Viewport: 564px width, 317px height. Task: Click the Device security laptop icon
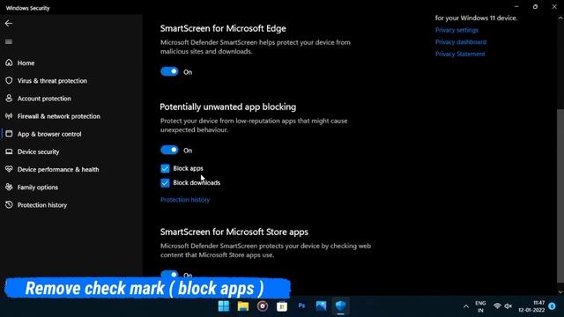click(x=9, y=151)
